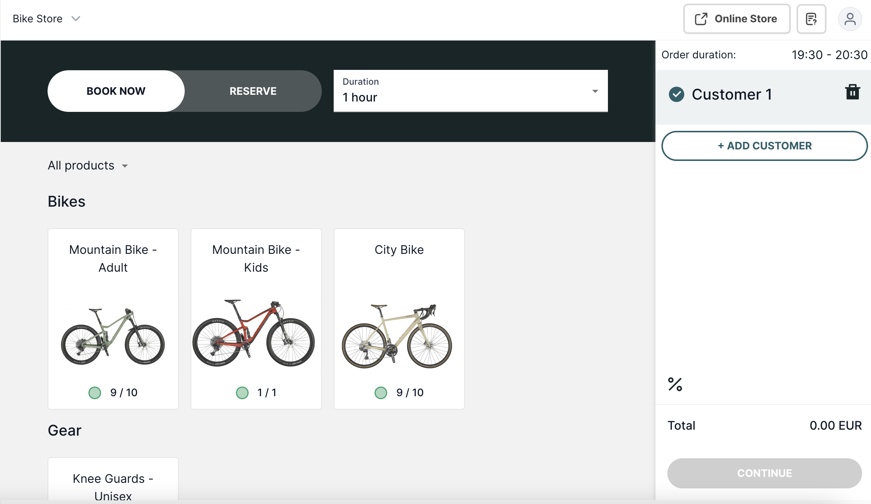
Task: Open the Bikes section heading
Action: [x=66, y=201]
